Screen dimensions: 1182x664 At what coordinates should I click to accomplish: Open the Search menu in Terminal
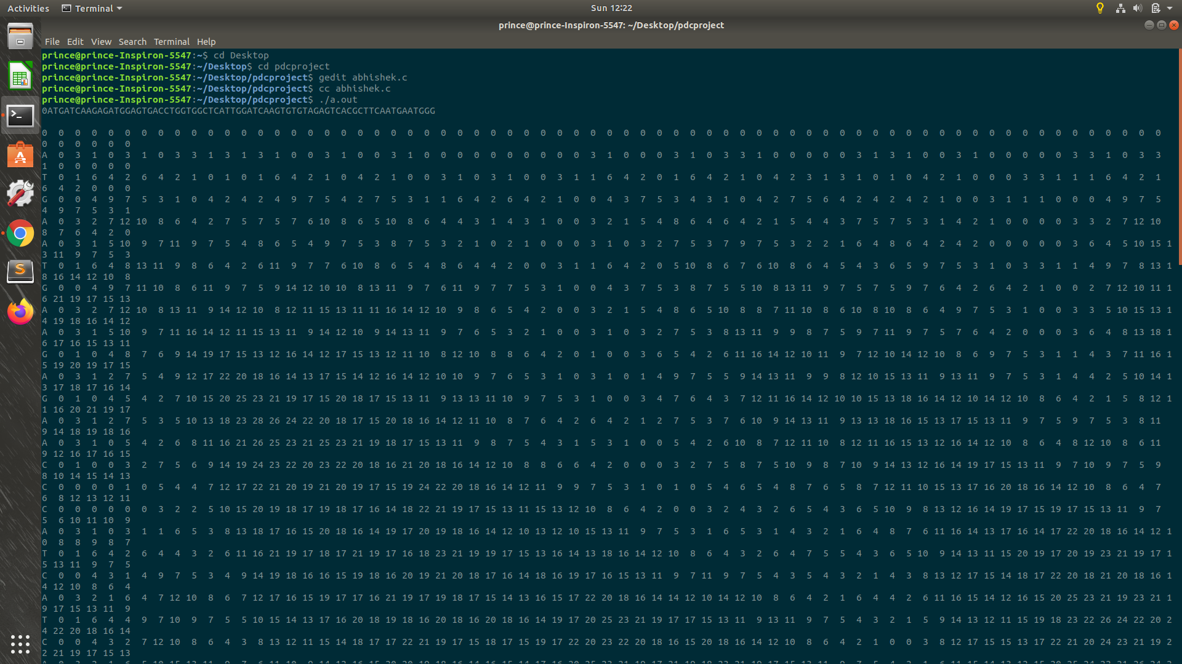132,42
